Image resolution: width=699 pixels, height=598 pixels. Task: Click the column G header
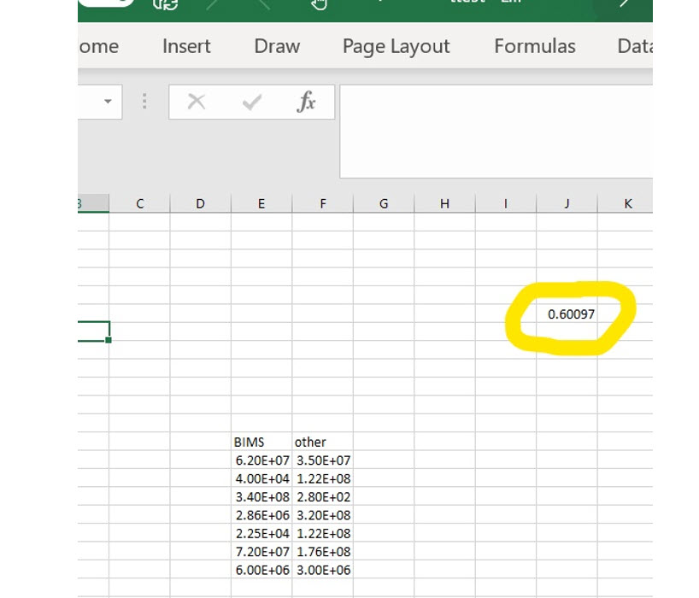(x=384, y=203)
